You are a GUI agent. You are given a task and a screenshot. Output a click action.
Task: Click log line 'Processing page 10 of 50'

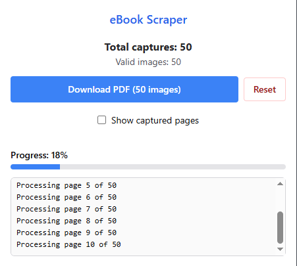coord(68,244)
